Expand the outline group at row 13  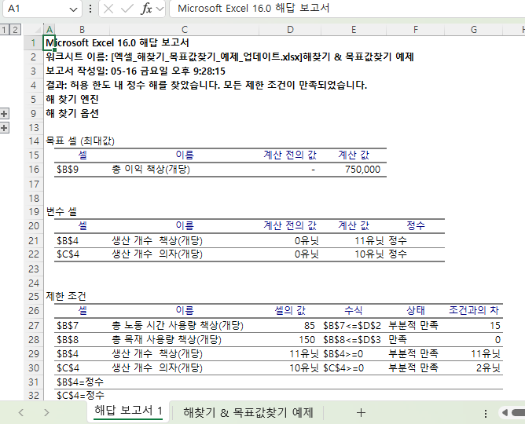point(4,128)
